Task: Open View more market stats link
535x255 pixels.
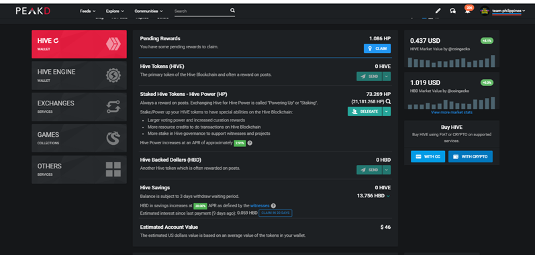Action: click(x=451, y=112)
